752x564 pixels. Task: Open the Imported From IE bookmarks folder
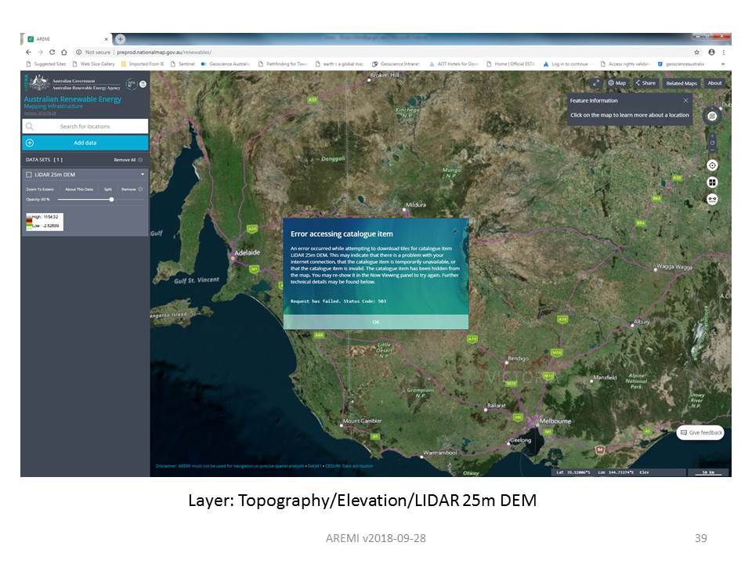[x=143, y=63]
